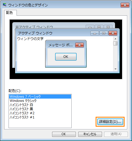Click the キャンセル button
Screen dimensions: 132x141
[x=90, y=134]
